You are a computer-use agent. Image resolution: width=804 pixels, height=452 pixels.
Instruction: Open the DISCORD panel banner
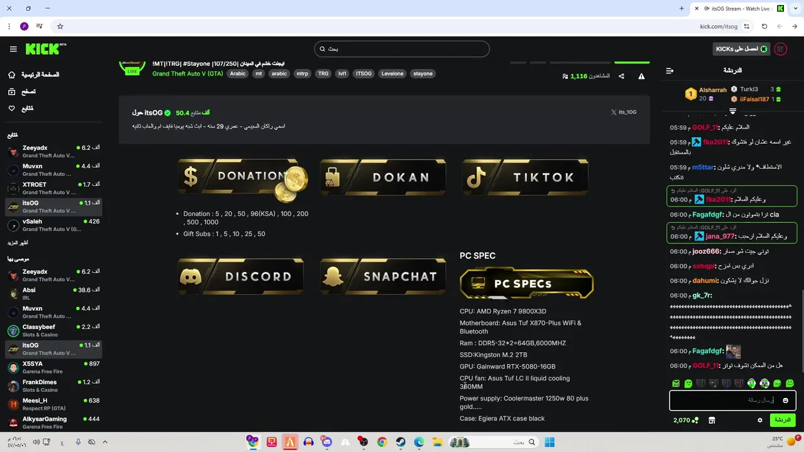pos(241,276)
